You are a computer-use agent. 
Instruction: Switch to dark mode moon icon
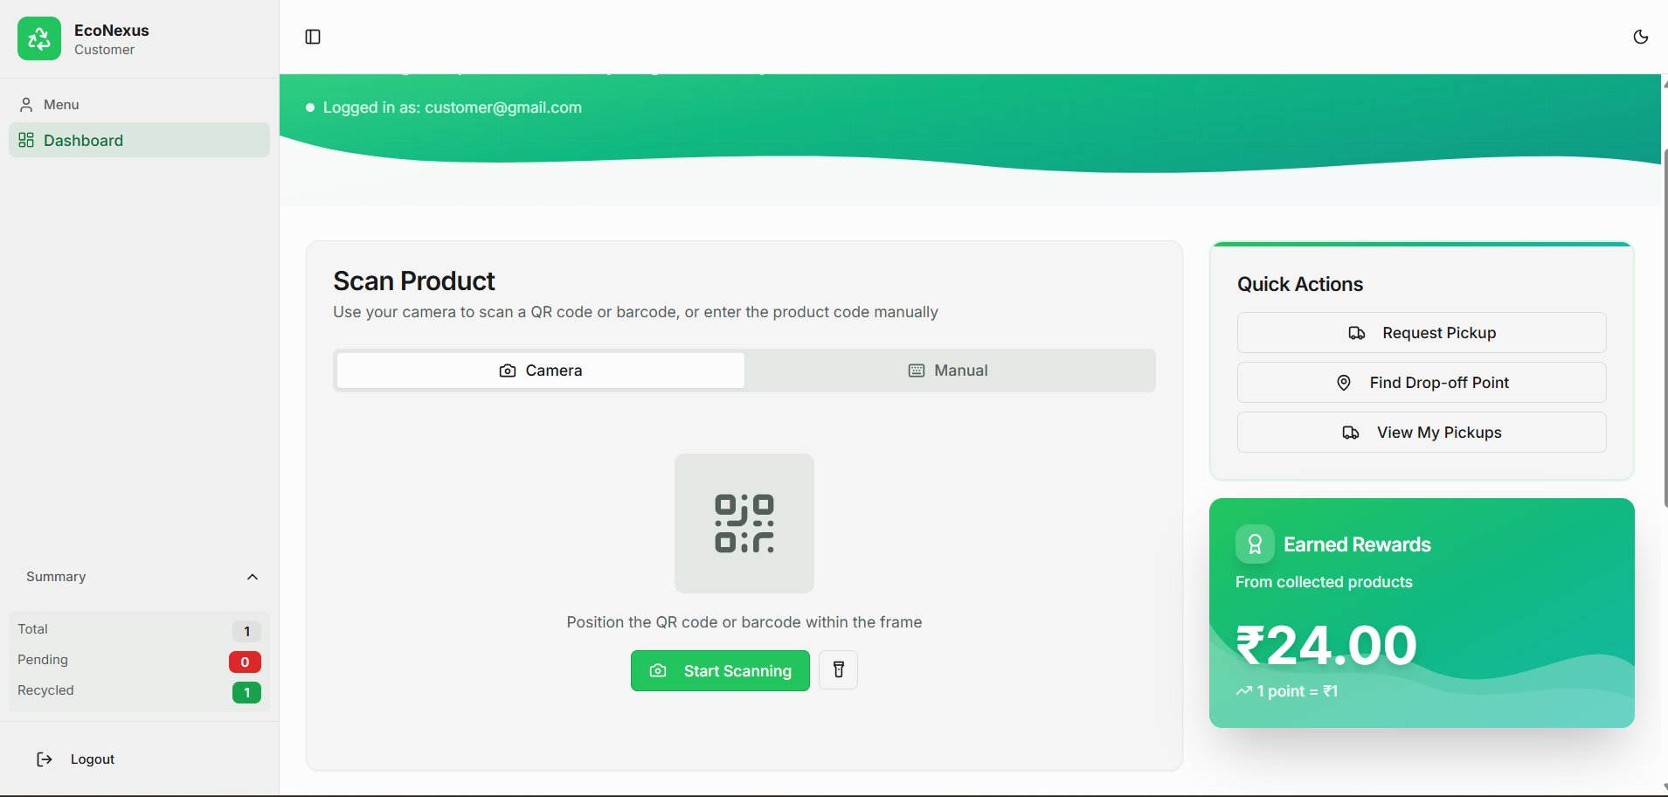(x=1641, y=37)
